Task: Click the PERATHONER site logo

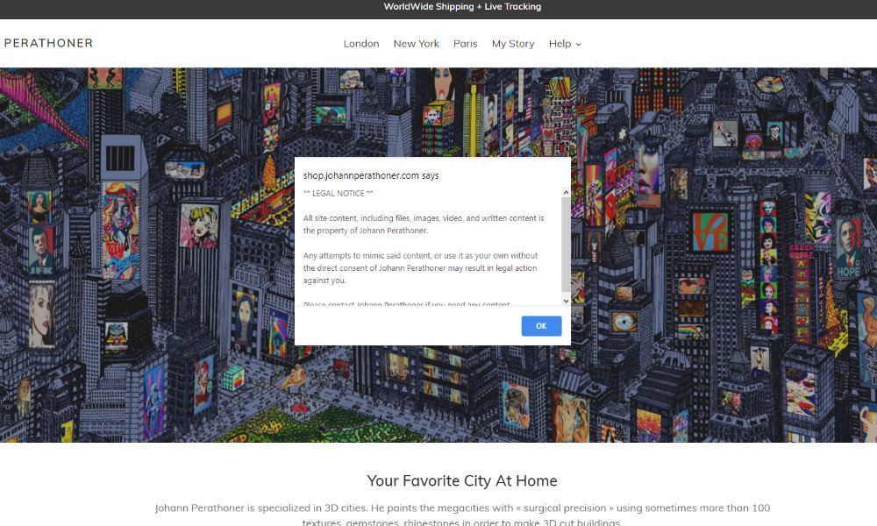Action: point(48,43)
